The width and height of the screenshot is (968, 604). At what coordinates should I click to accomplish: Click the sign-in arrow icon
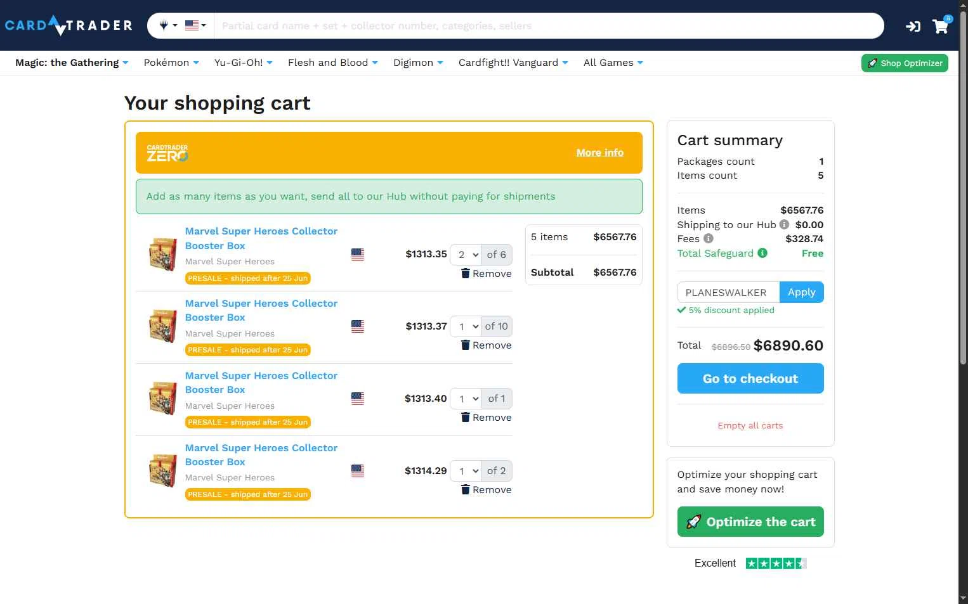[913, 26]
